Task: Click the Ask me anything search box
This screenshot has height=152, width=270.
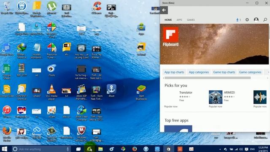Action: [x=41, y=149]
